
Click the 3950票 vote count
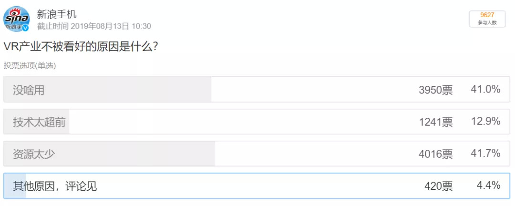pos(436,90)
